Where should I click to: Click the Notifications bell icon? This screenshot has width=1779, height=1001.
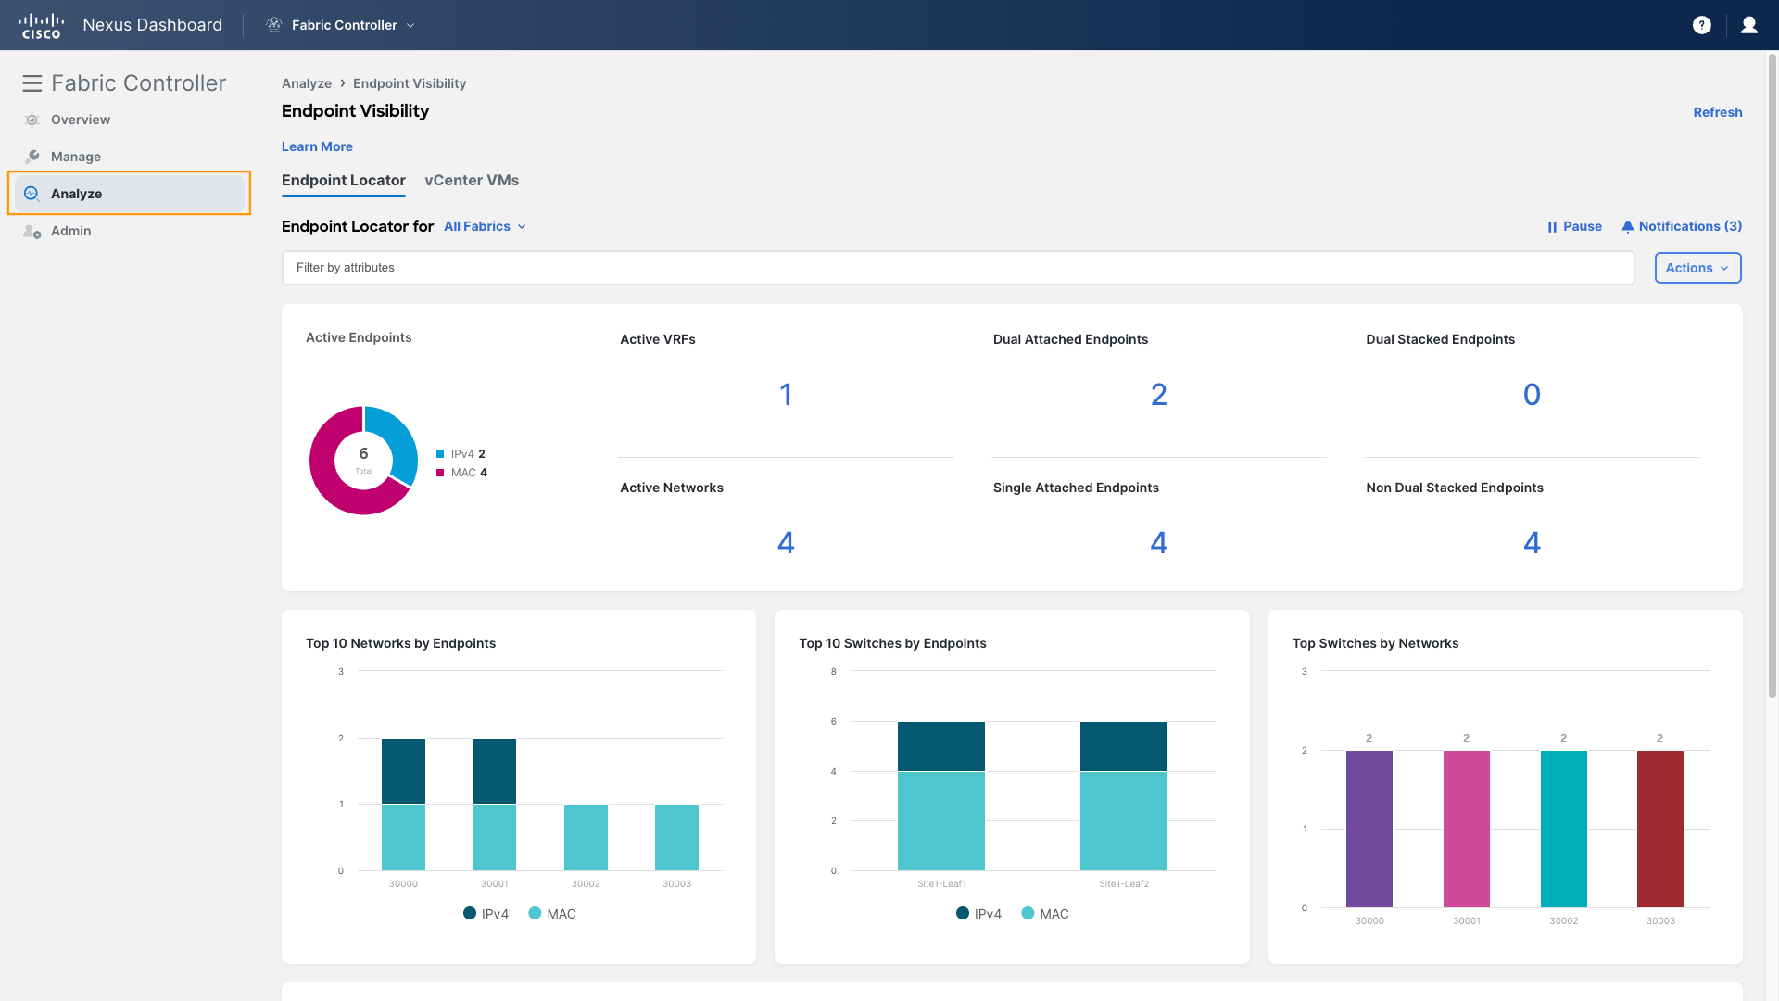coord(1628,226)
